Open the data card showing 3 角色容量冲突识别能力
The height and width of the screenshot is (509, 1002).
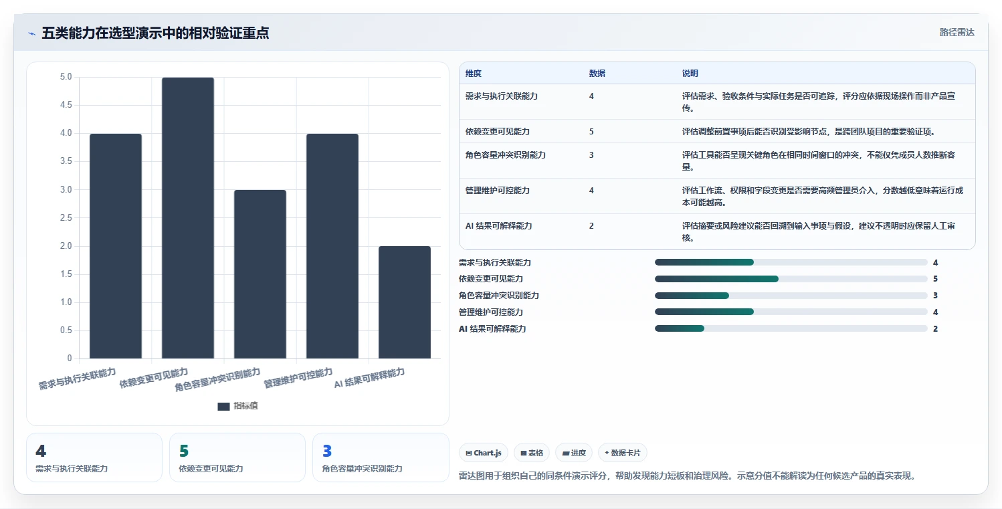(381, 457)
